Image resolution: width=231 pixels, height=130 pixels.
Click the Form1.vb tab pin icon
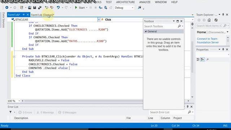coord(24,14)
